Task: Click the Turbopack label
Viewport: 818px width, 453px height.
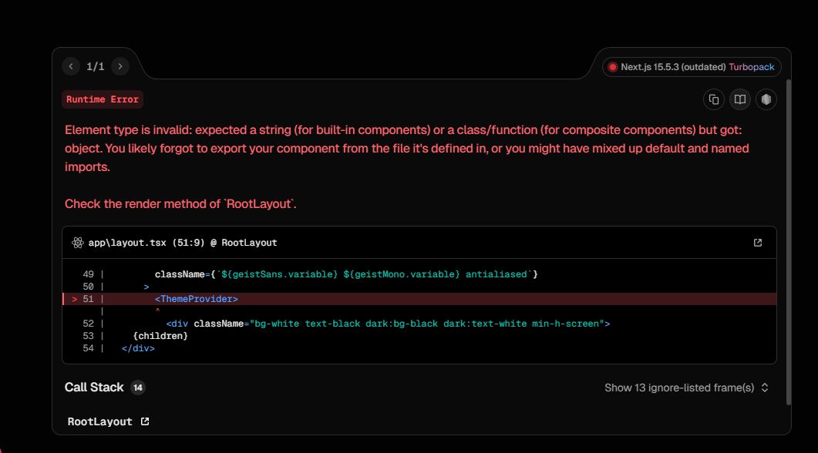Action: tap(751, 67)
